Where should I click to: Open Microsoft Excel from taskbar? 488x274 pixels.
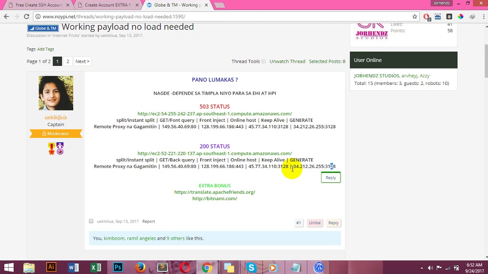(x=96, y=268)
